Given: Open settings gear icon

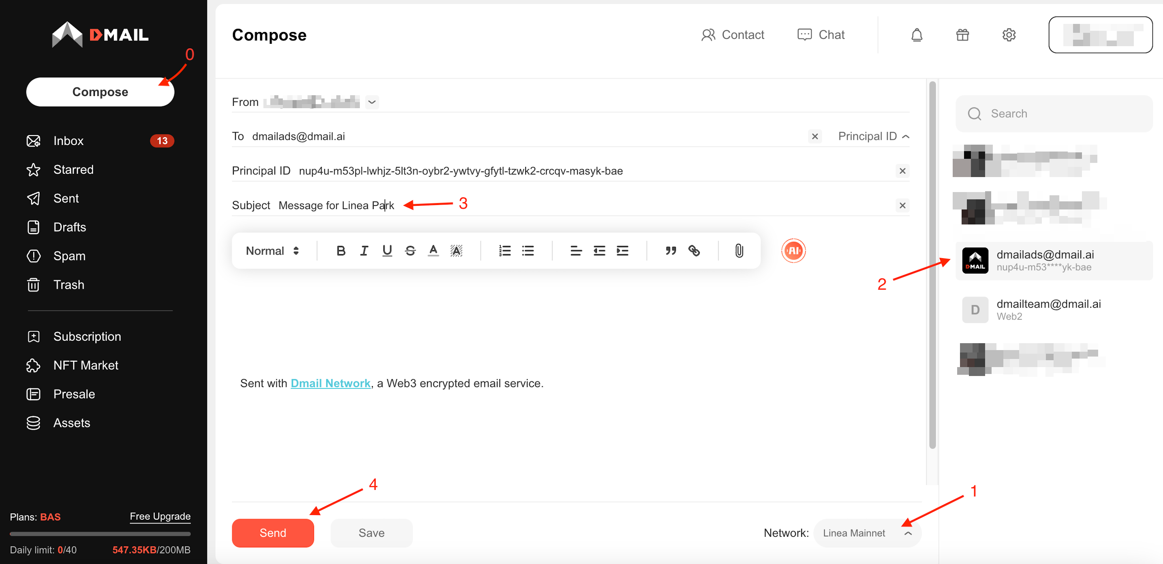Looking at the screenshot, I should [x=1009, y=35].
